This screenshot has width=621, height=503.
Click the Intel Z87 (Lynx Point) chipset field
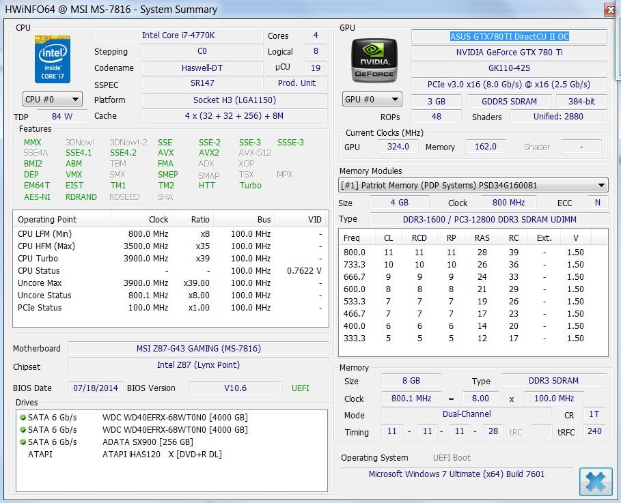(198, 365)
